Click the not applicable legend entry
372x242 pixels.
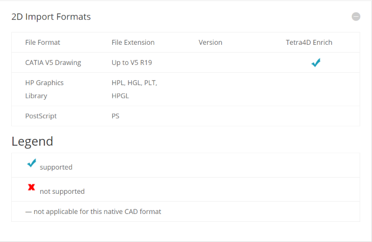pyautogui.click(x=93, y=212)
